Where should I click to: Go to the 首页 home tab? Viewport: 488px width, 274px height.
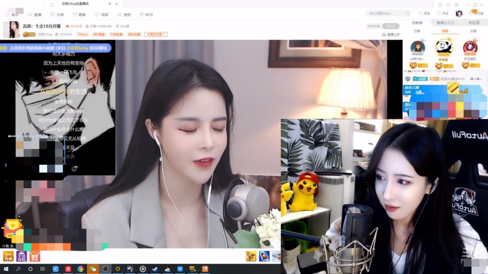click(x=12, y=15)
